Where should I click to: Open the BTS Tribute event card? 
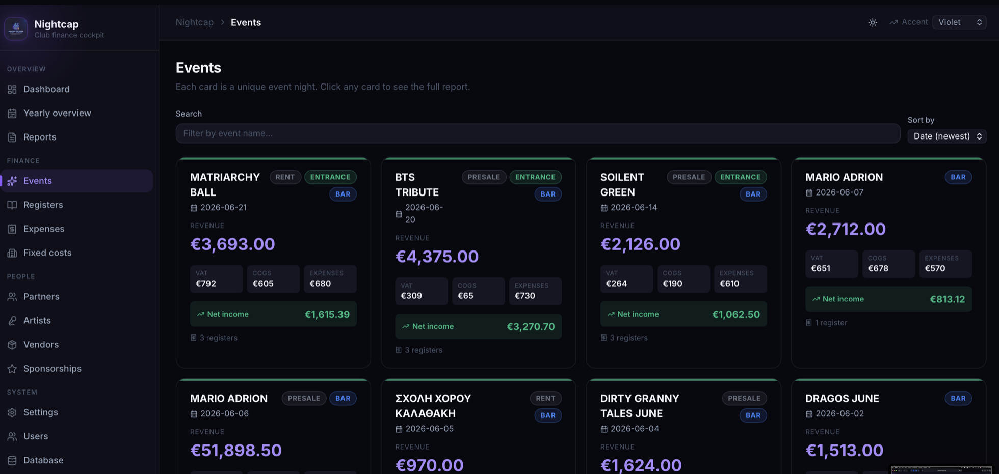pyautogui.click(x=478, y=263)
